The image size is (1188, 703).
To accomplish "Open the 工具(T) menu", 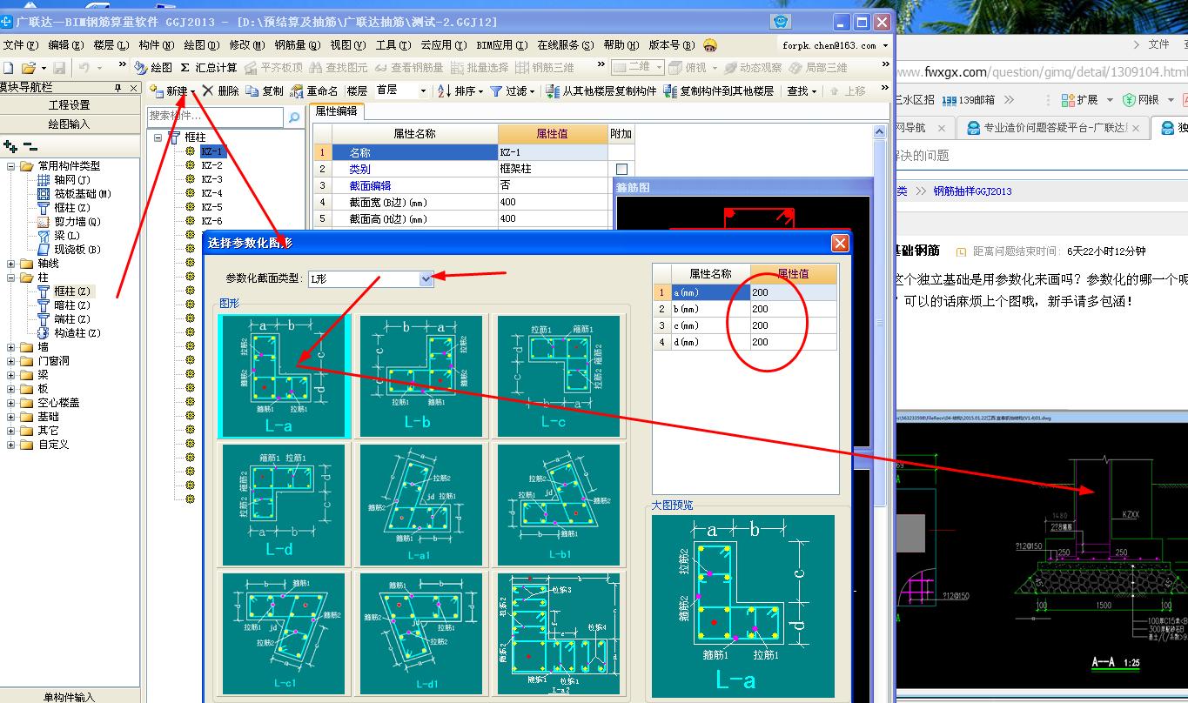I will (x=393, y=45).
